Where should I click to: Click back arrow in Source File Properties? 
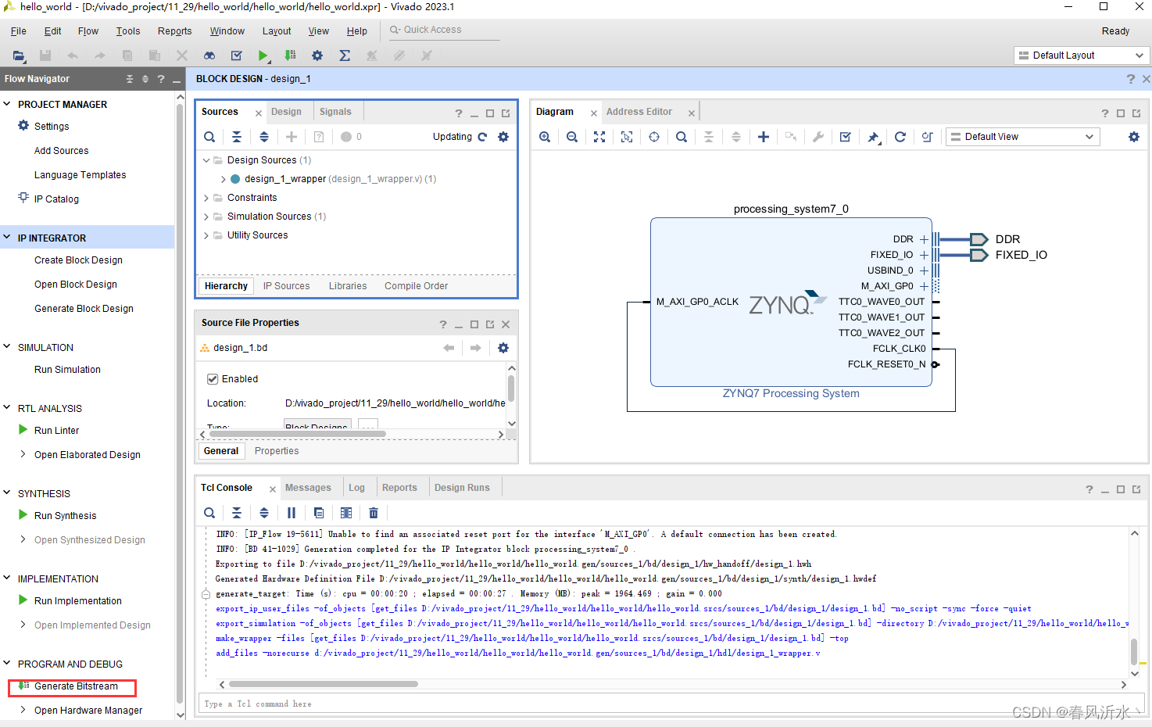[449, 348]
